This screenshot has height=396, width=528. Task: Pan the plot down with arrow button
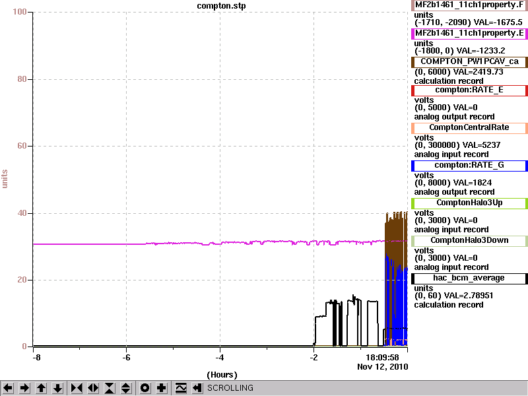coord(58,388)
